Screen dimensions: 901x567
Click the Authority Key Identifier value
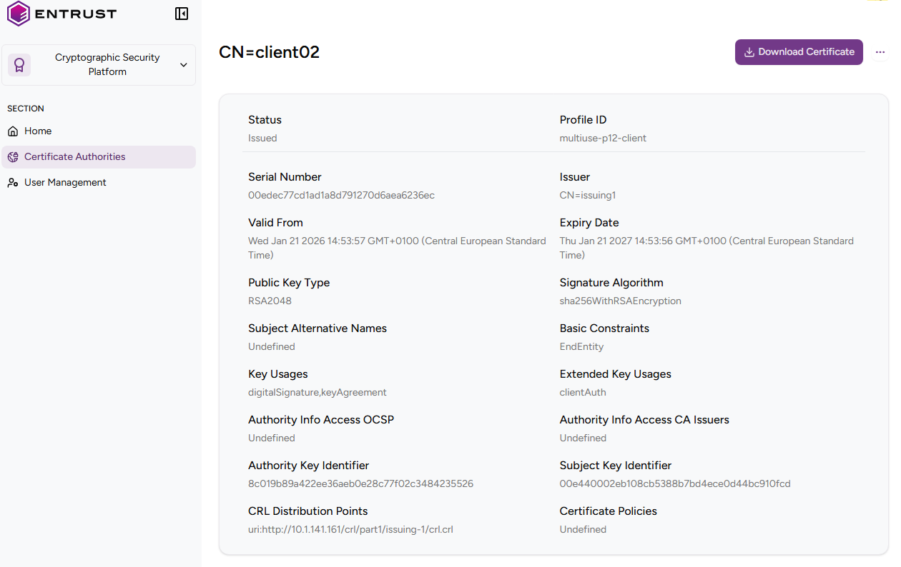coord(360,484)
